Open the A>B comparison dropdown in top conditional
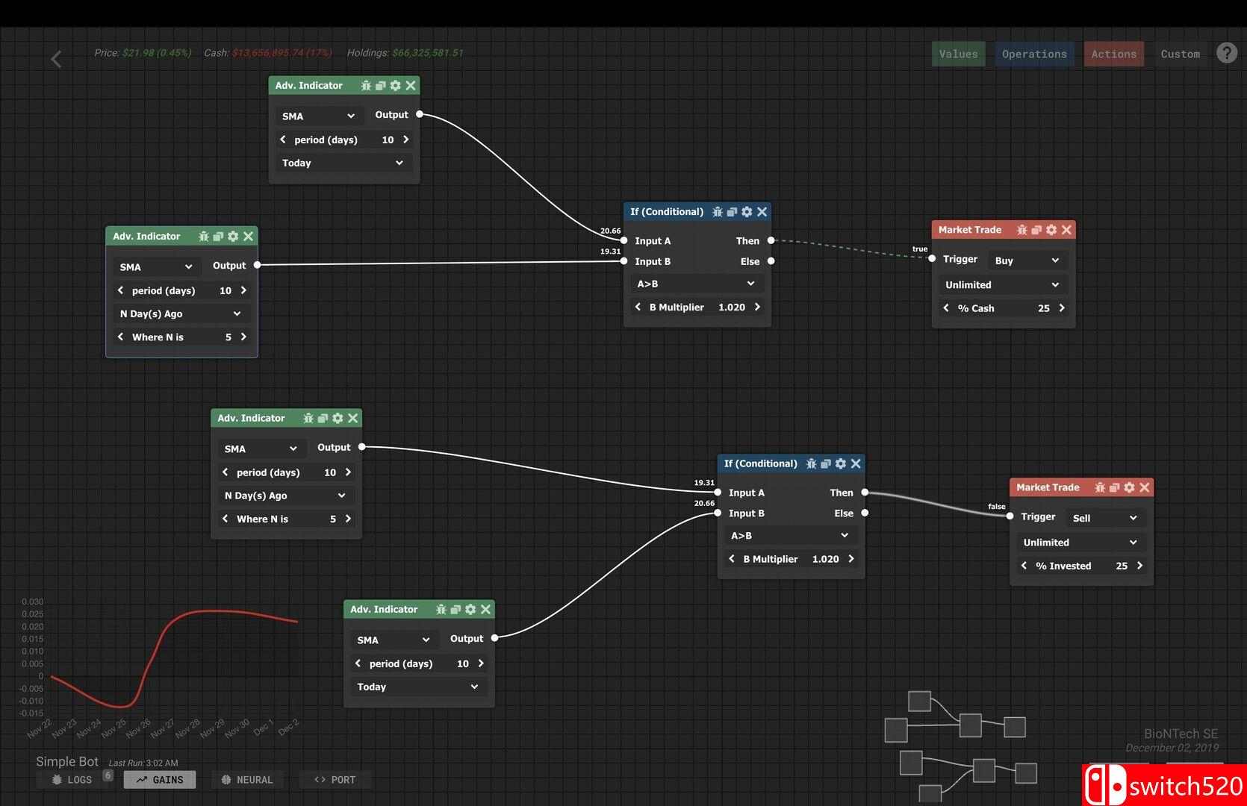The width and height of the screenshot is (1247, 806). click(x=696, y=284)
